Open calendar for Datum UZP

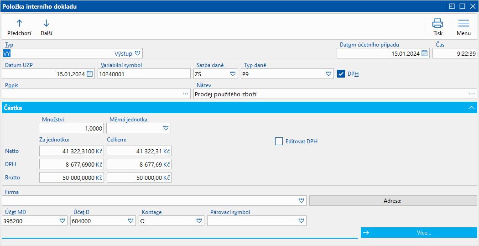(x=89, y=73)
